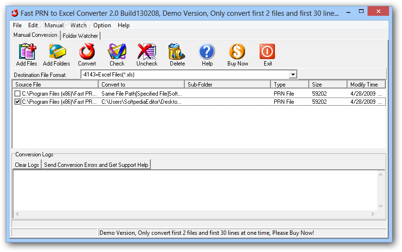Start conversion with the Convert icon
Viewport: 402px width, 252px height.
point(87,52)
